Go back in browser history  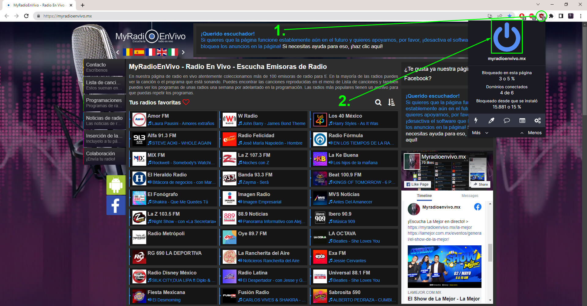pyautogui.click(x=7, y=16)
